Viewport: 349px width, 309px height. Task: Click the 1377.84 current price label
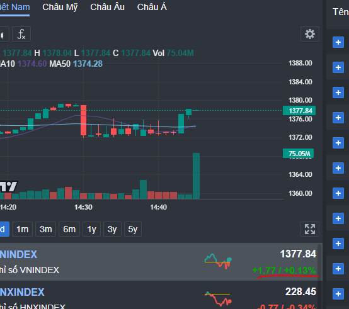pos(299,111)
